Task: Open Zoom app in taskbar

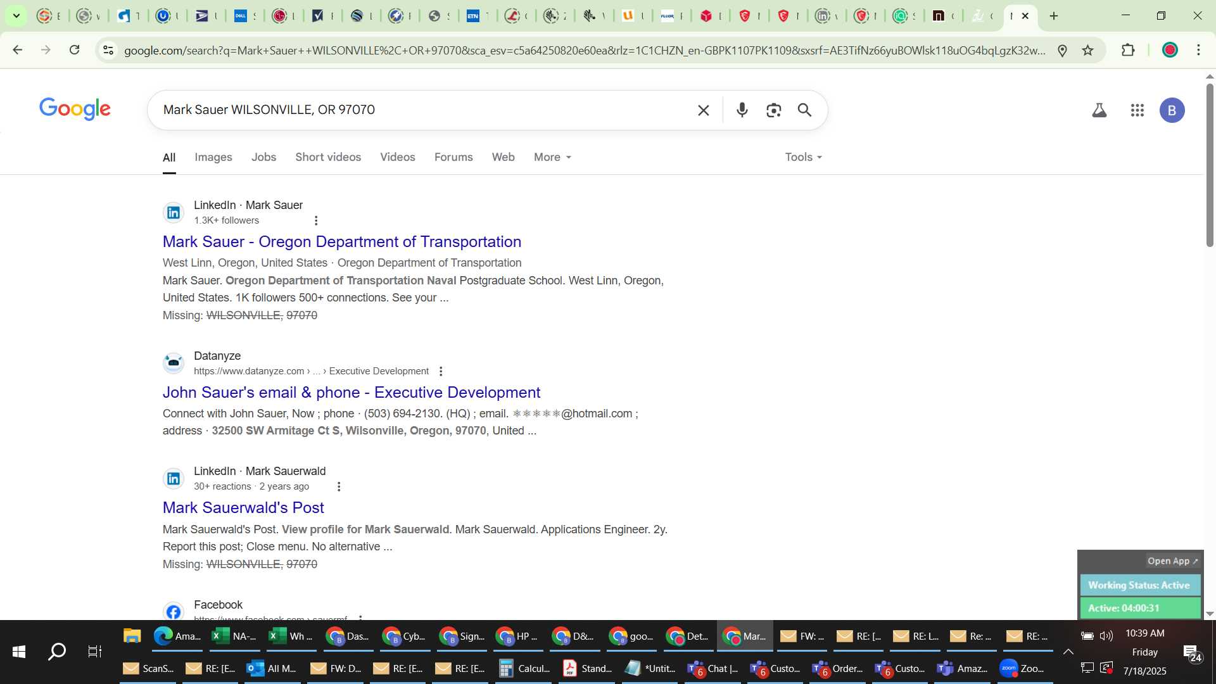Action: click(1023, 668)
